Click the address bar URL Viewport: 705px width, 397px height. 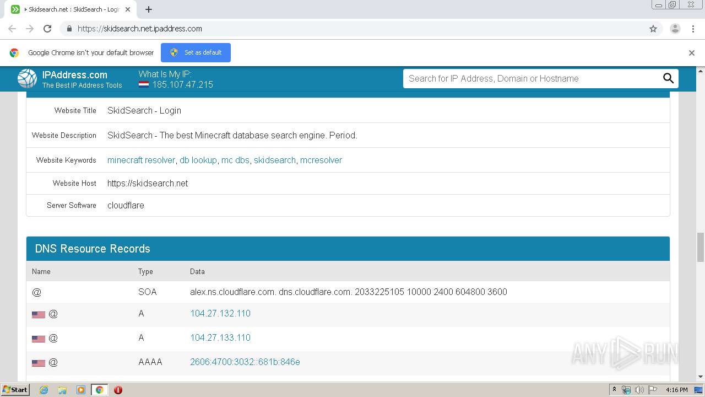[x=140, y=29]
